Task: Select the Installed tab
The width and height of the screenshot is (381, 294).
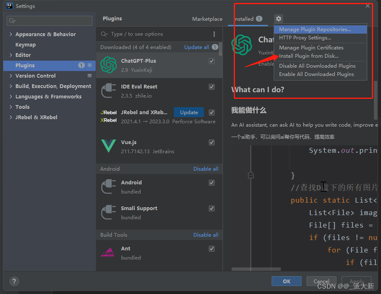Action: 248,19
